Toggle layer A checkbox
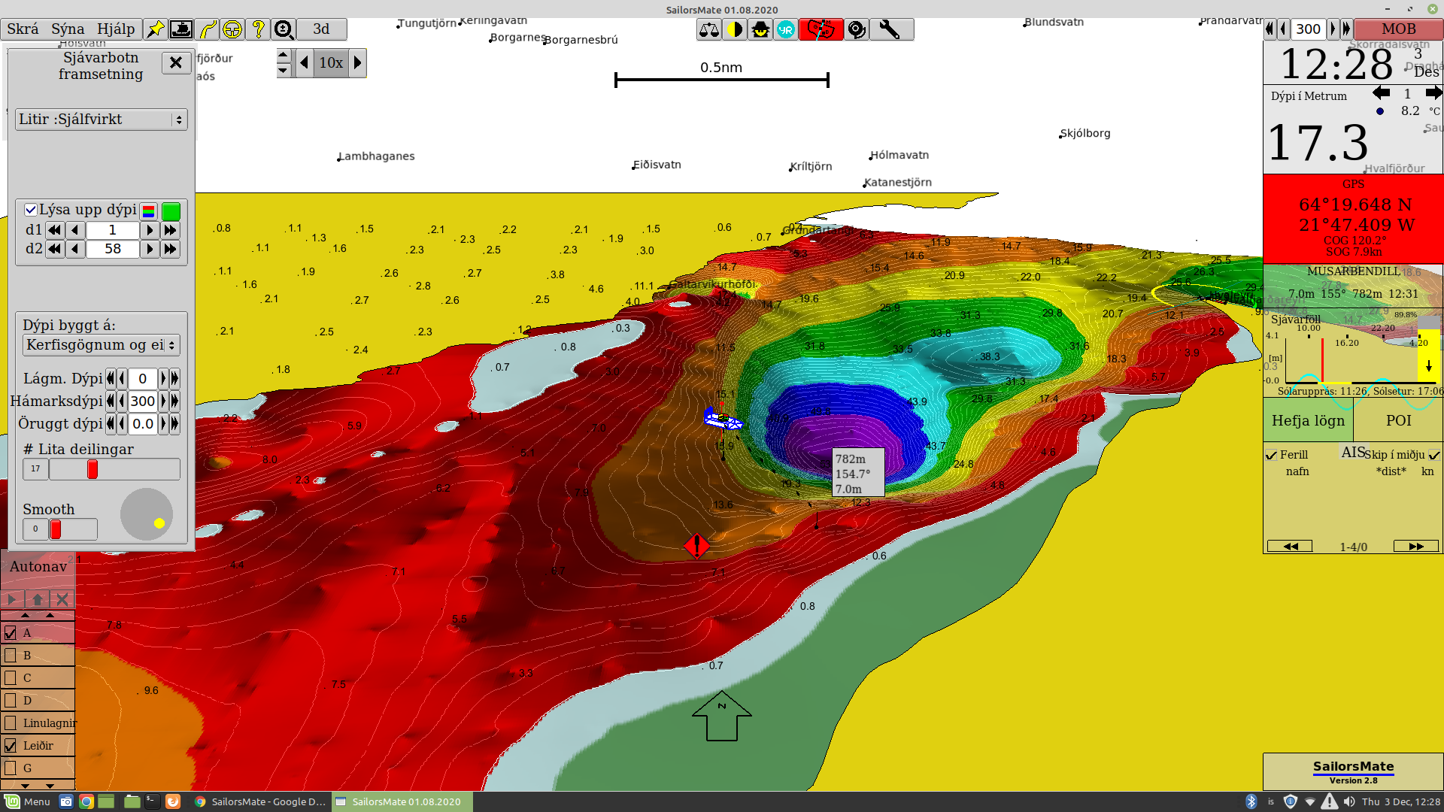The image size is (1444, 812). (11, 633)
